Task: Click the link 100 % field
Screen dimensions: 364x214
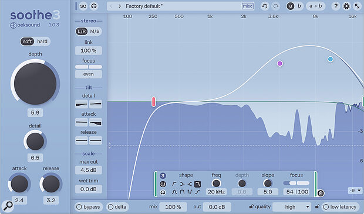Action: click(89, 51)
